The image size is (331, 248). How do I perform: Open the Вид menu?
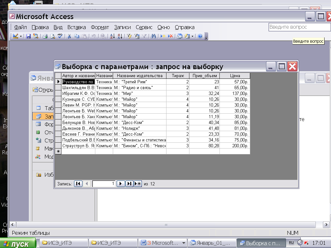coord(58,27)
